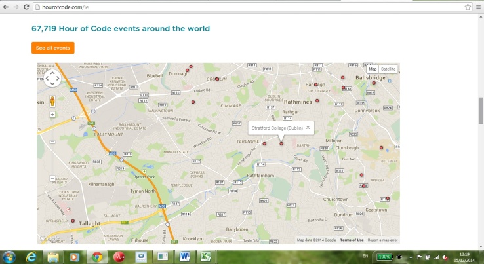
Task: Open Windows Media Player from taskbar
Action: [74, 257]
